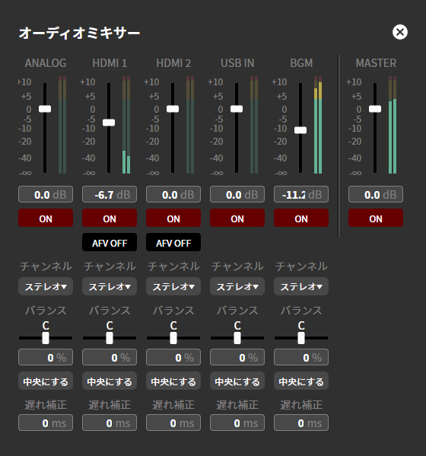
Task: Toggle the HDMI 2 channel ON button
Action: click(173, 218)
